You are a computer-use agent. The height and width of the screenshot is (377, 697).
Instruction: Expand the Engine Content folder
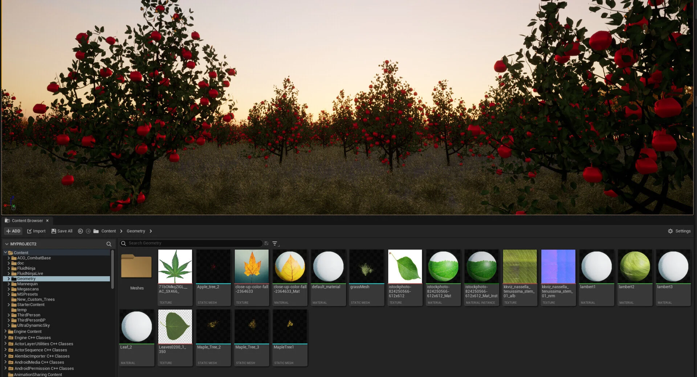click(x=5, y=331)
